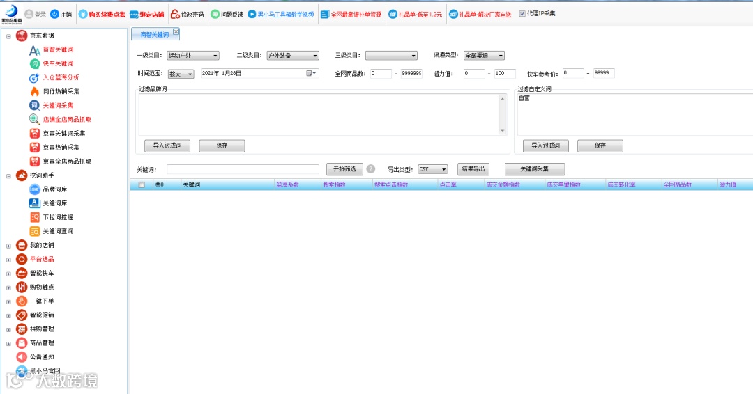Viewport: 753px width, 394px height.
Task: Click the question mark help icon
Action: pos(371,168)
